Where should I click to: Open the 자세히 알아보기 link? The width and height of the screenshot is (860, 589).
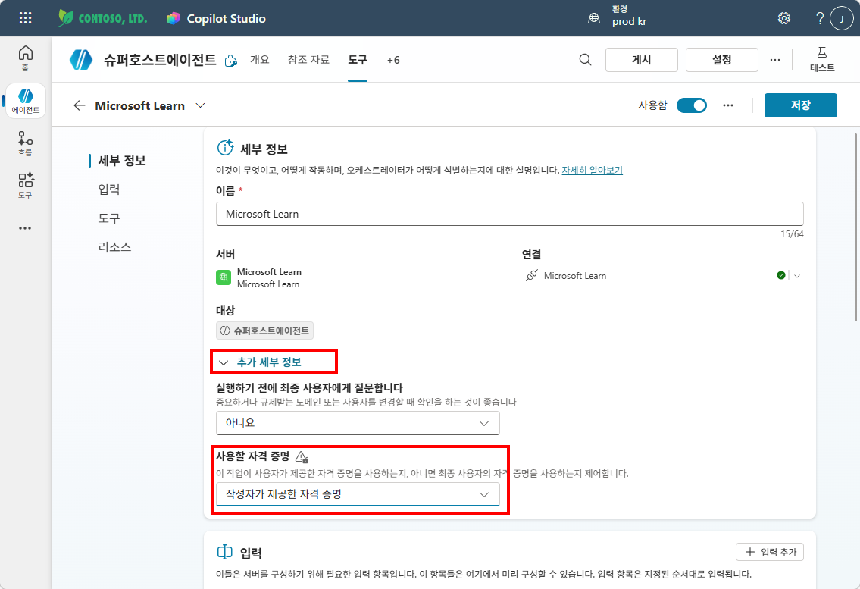592,171
